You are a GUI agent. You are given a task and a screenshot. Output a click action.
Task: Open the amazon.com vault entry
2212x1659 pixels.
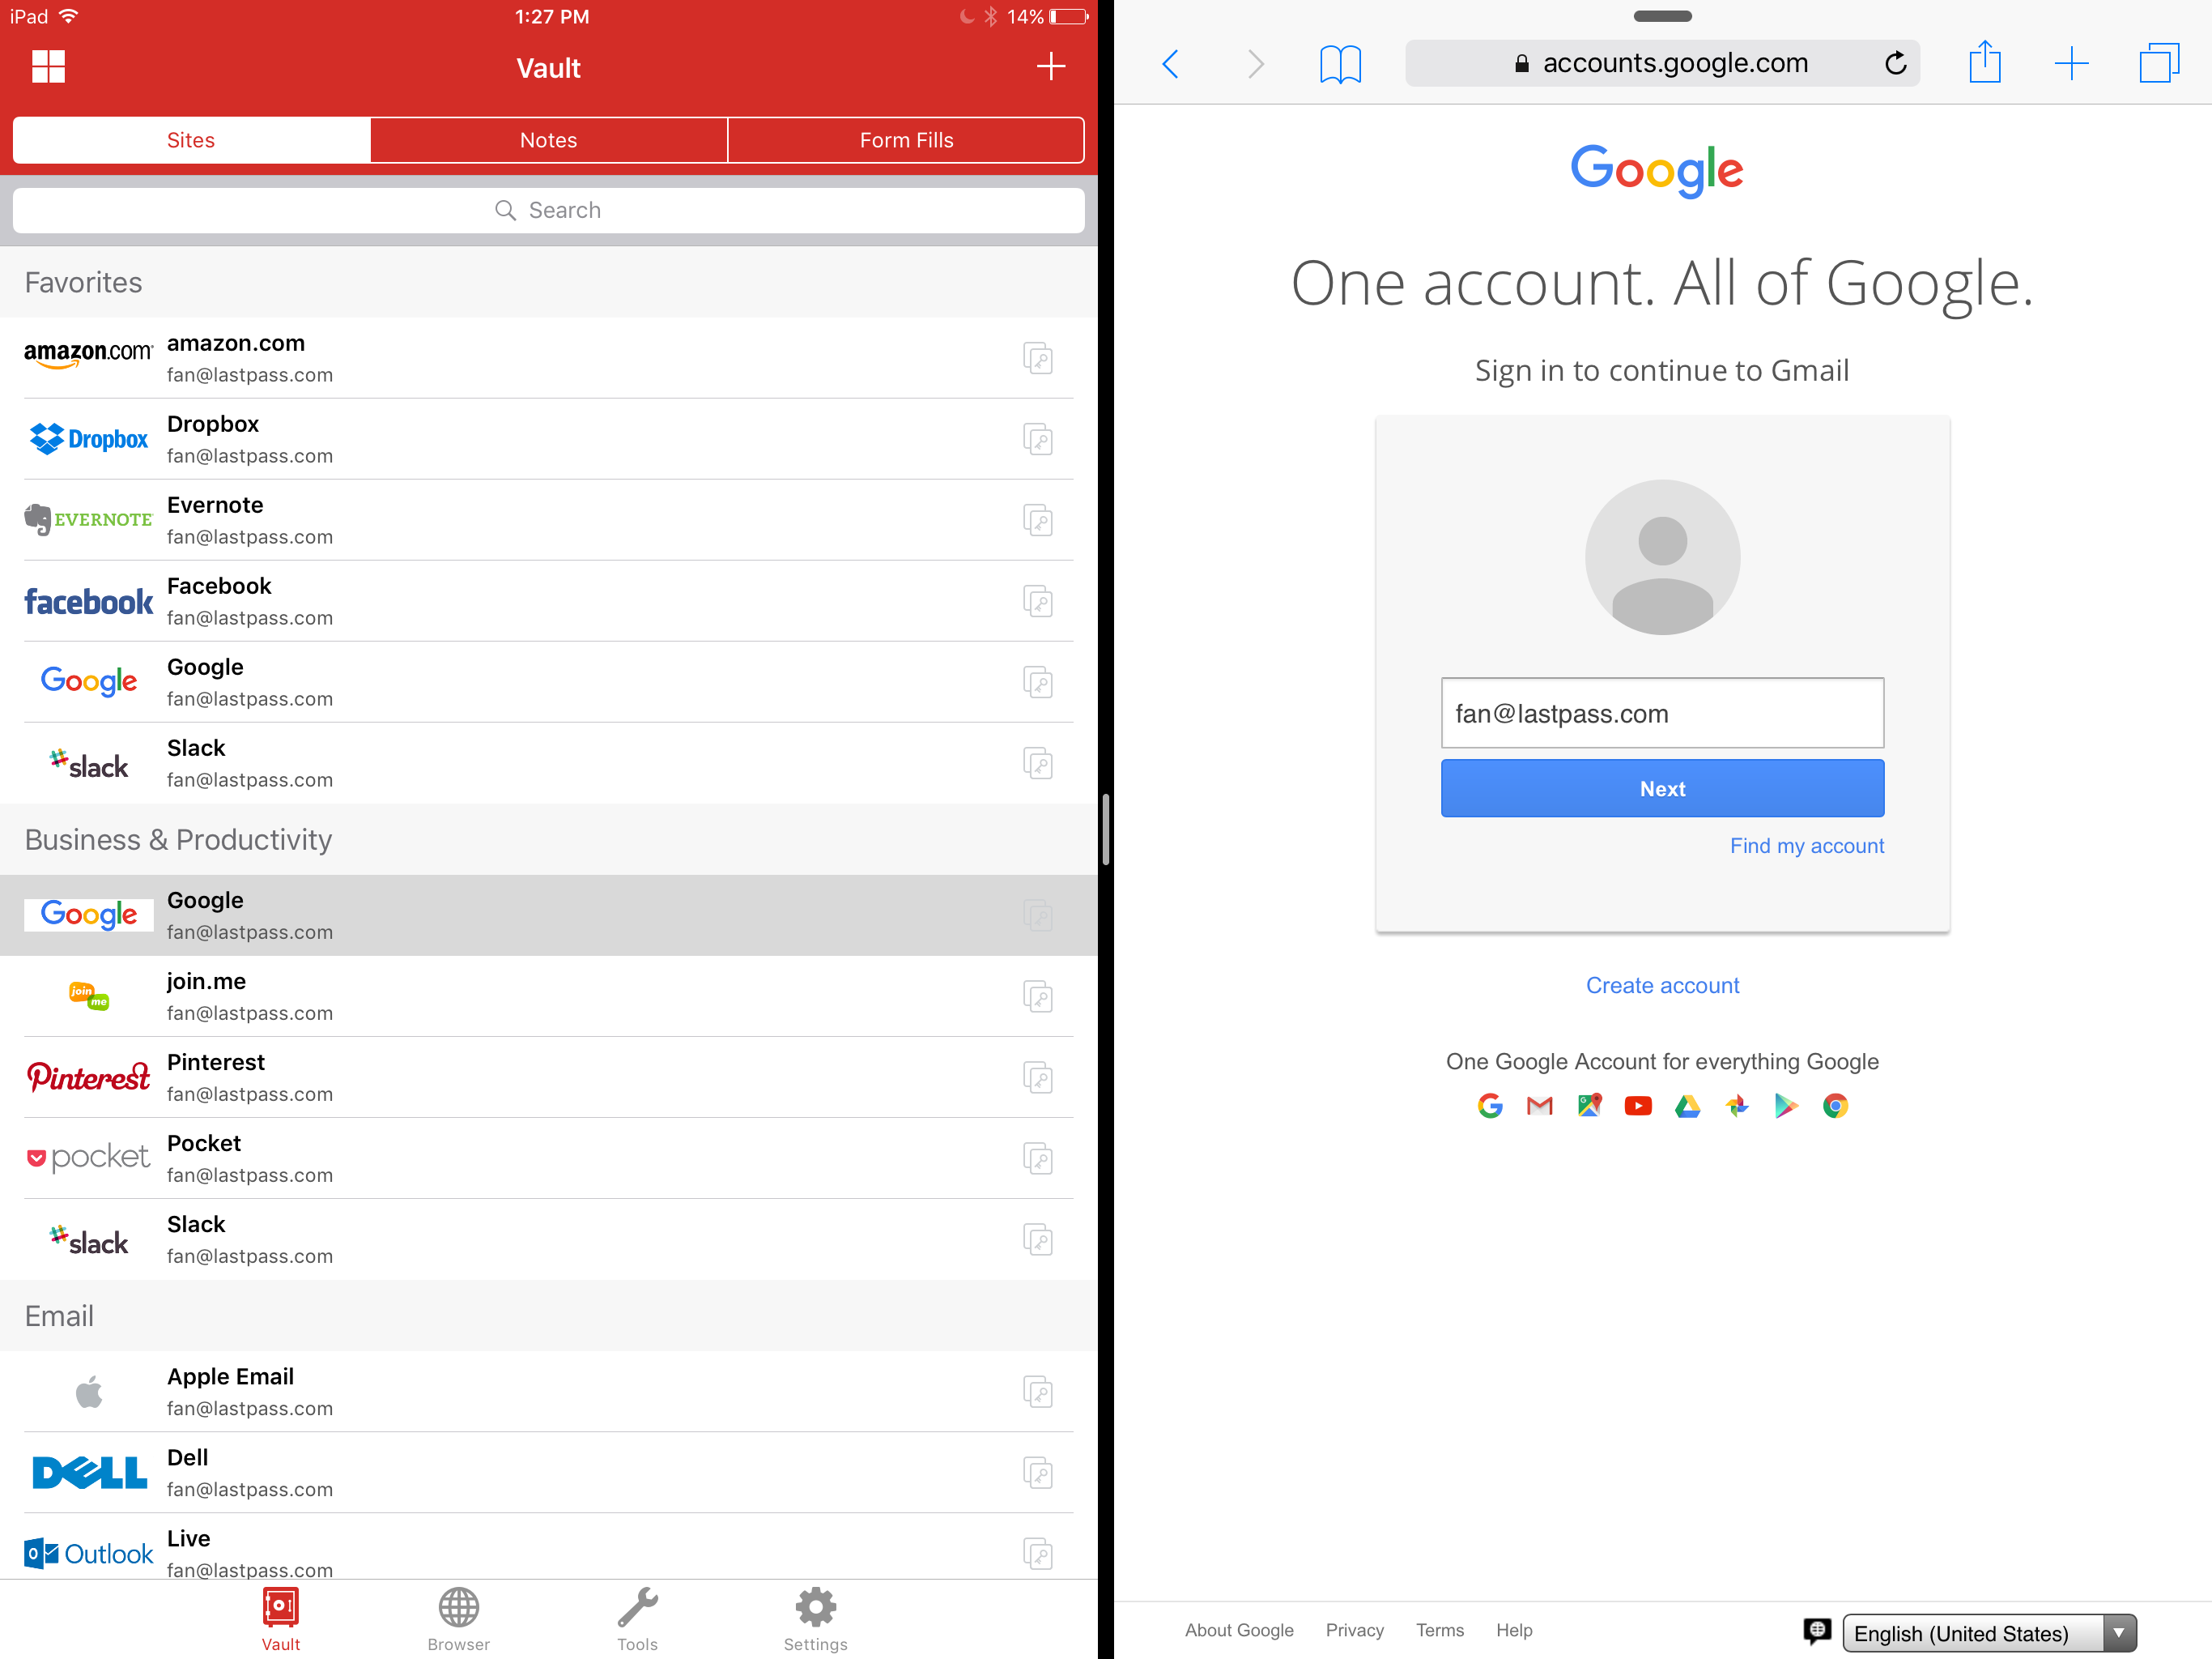click(x=548, y=357)
